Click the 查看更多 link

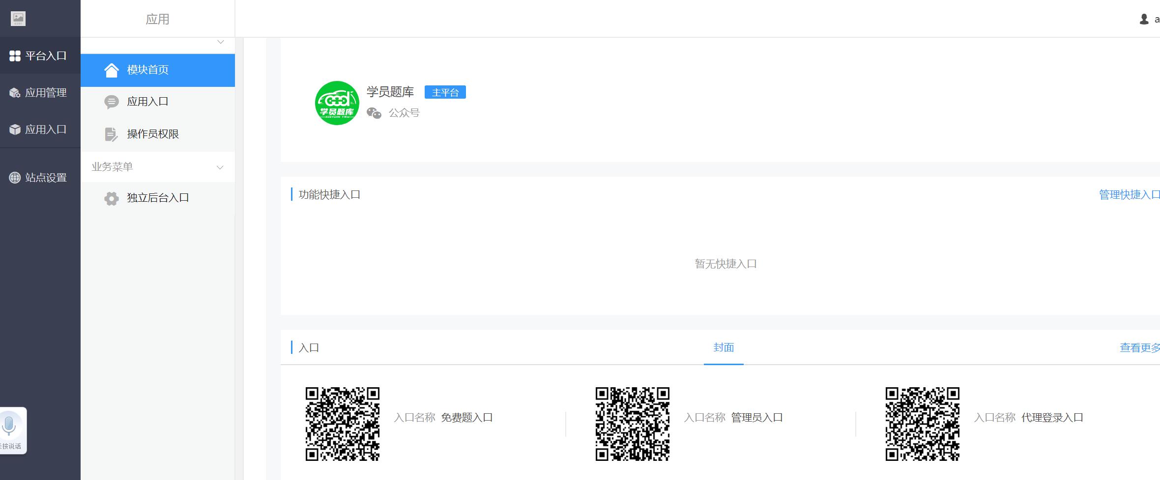pos(1139,348)
